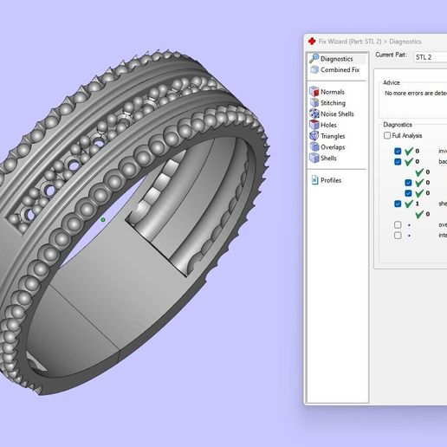Screen dimensions: 447x447
Task: Click the Overlaps label in sidebar
Action: tap(333, 147)
